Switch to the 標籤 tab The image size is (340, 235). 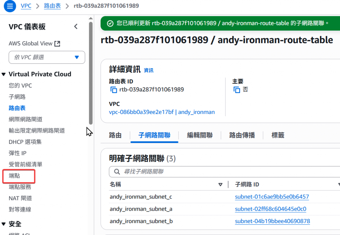(x=278, y=135)
